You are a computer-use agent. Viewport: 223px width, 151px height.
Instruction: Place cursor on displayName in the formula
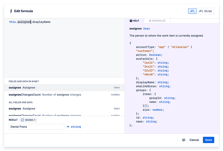point(41,22)
